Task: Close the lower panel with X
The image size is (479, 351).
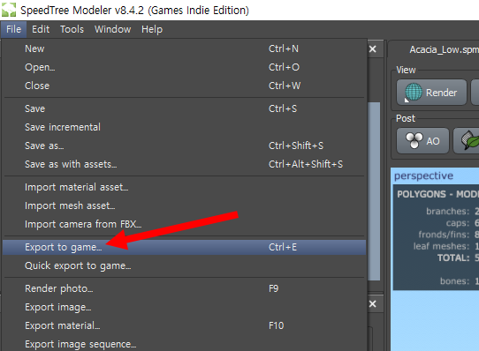Action: tap(373, 304)
